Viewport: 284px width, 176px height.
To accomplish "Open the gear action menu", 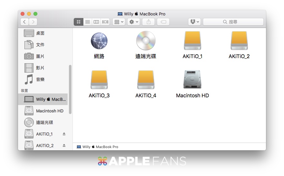I will tap(134, 22).
